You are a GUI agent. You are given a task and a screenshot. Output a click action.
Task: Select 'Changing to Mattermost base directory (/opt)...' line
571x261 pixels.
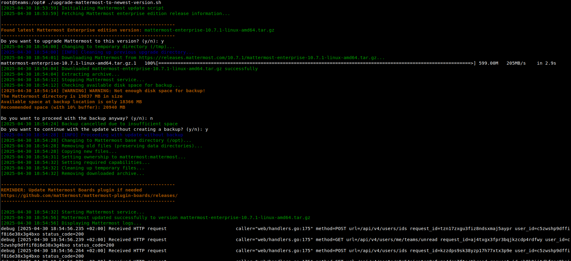tap(96, 140)
